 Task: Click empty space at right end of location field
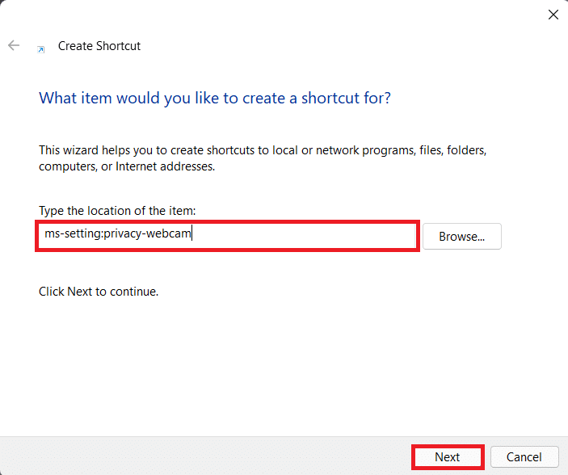(364, 236)
